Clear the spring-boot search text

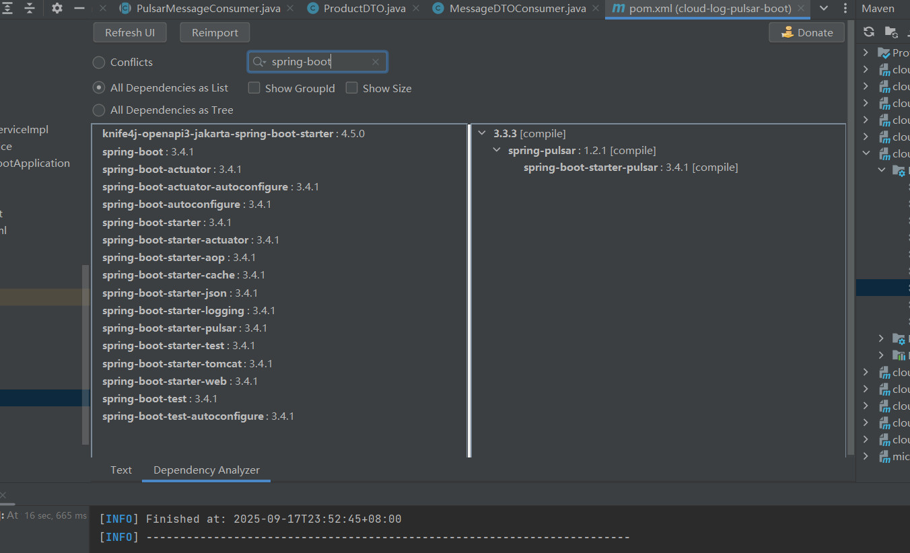point(376,62)
